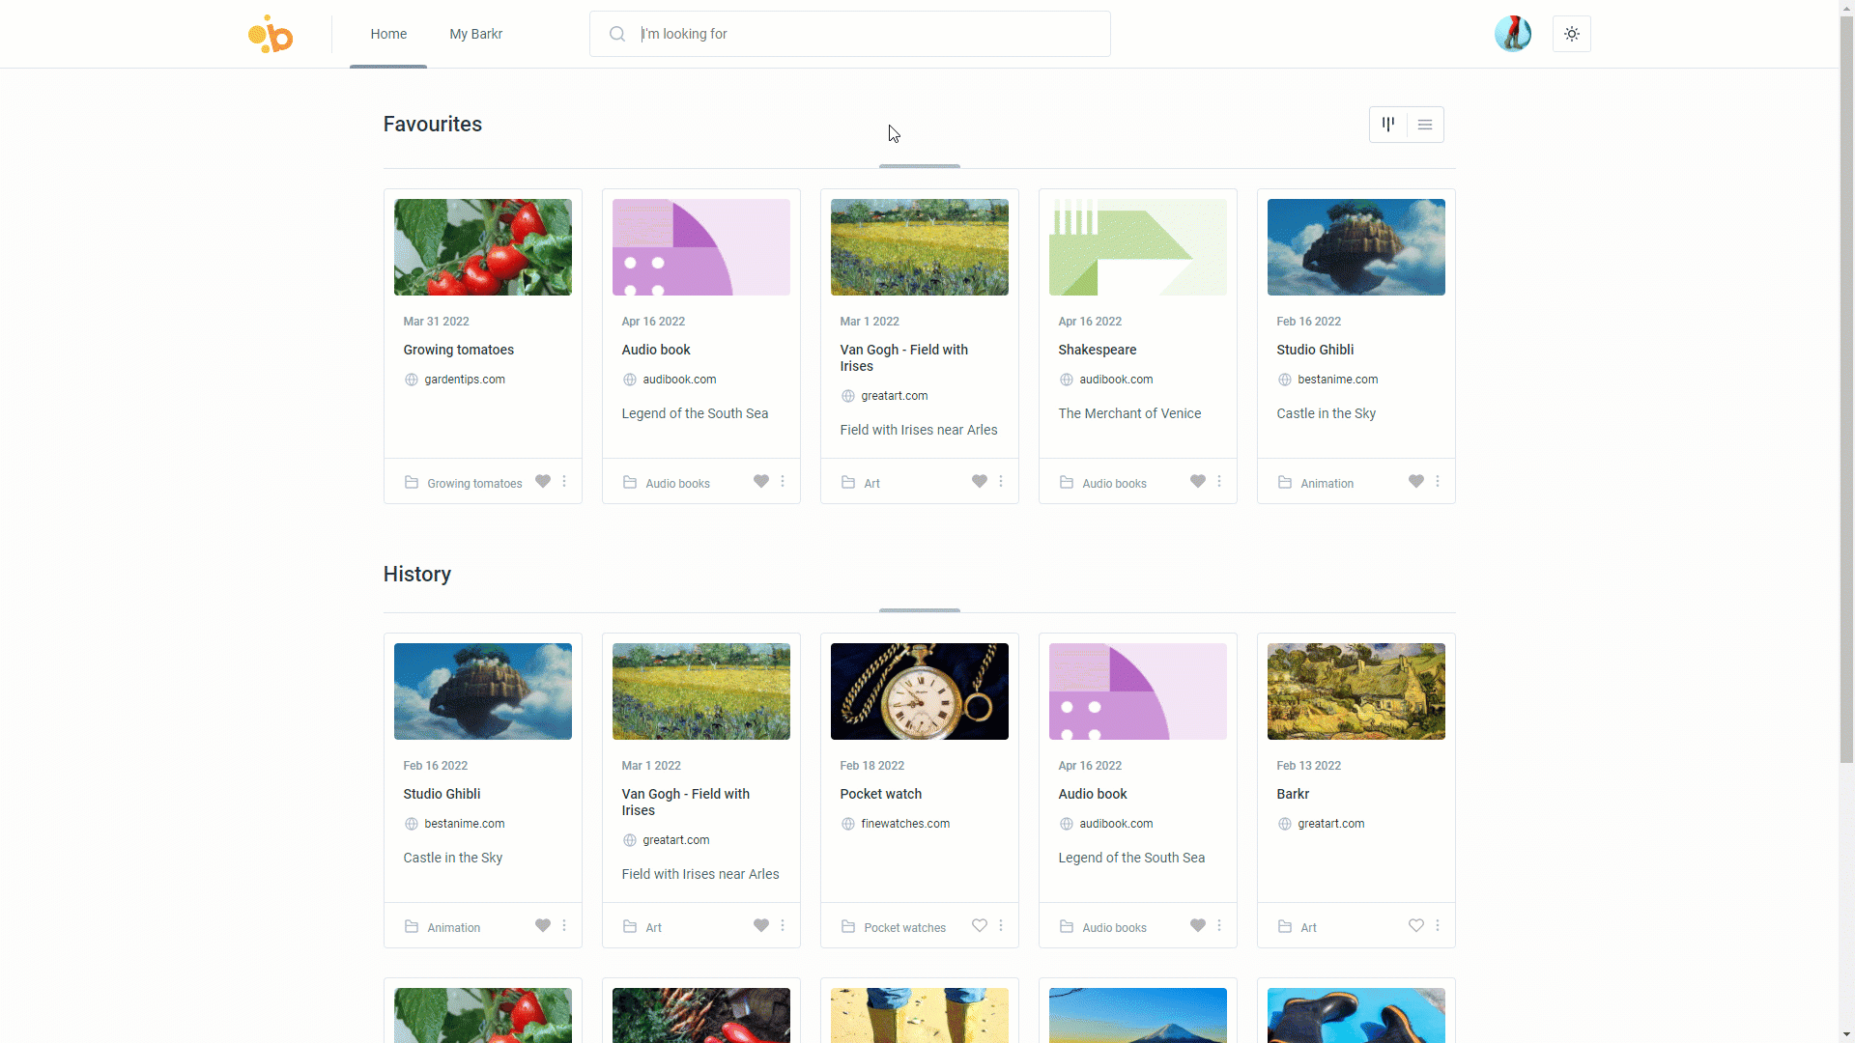Open kebab menu of Van Gogh in History

tap(783, 925)
